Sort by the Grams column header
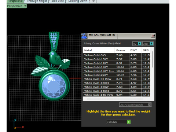 point(122,50)
